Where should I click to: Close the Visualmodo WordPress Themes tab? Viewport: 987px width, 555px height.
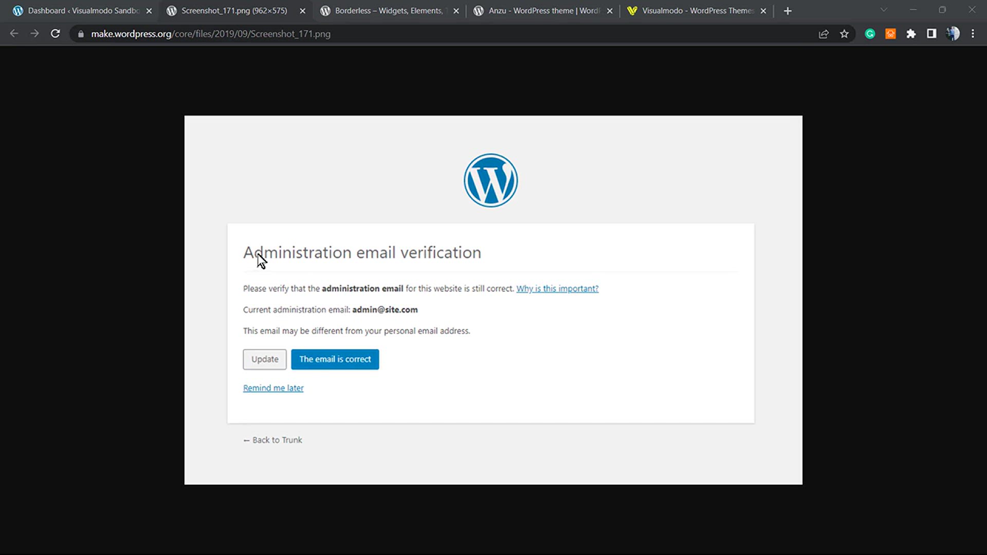pyautogui.click(x=763, y=11)
